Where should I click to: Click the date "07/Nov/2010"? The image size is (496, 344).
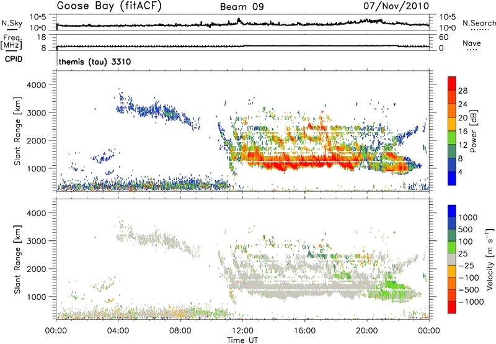tap(396, 6)
